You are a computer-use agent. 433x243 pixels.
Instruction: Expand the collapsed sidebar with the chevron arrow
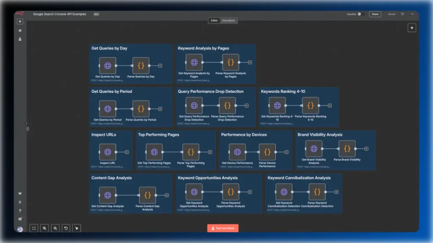pos(27,124)
